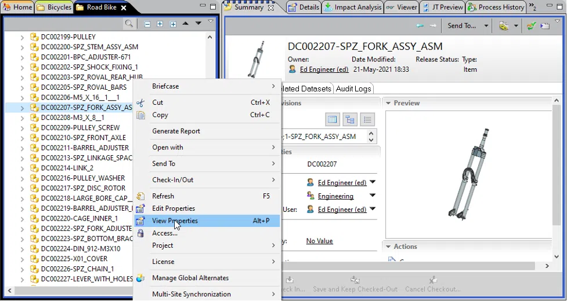Image resolution: width=567 pixels, height=301 pixels.
Task: Click Save and Keep Checked-Out button
Action: point(355,285)
